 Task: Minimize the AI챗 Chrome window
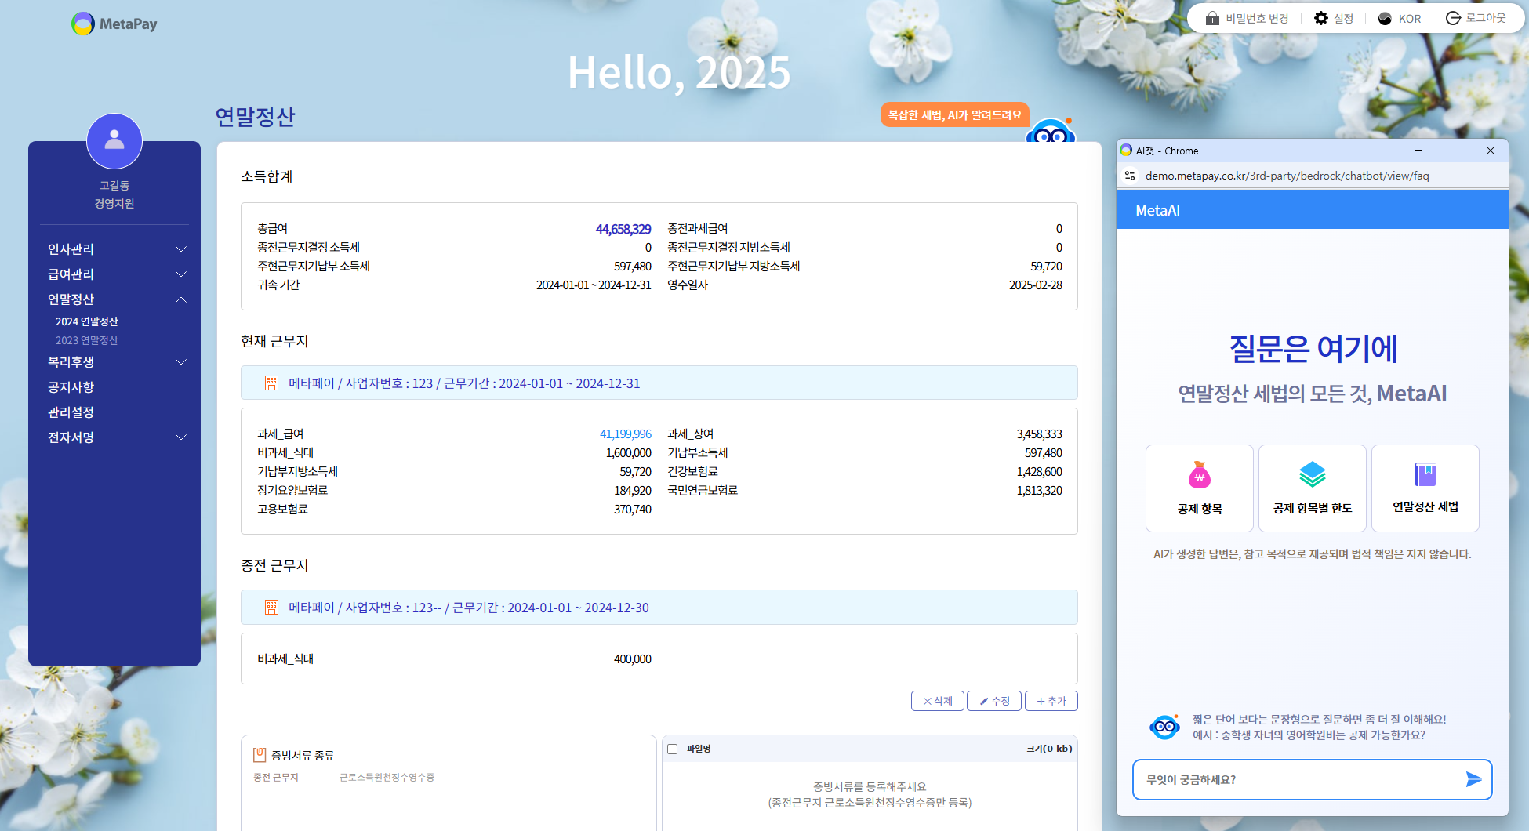(1418, 151)
